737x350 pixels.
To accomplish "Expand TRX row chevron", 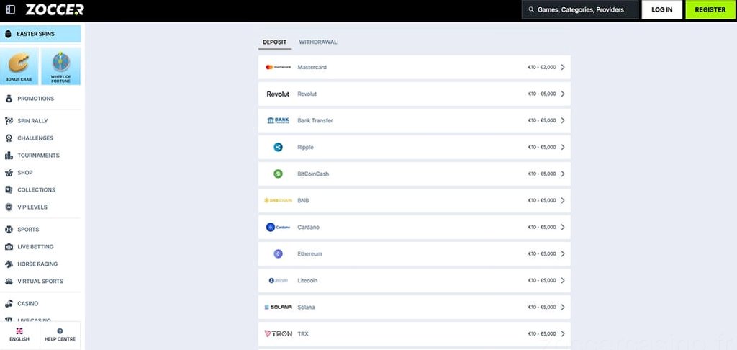I will 563,334.
